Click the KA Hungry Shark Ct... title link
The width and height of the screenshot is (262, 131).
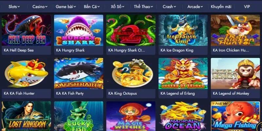pos(126,50)
